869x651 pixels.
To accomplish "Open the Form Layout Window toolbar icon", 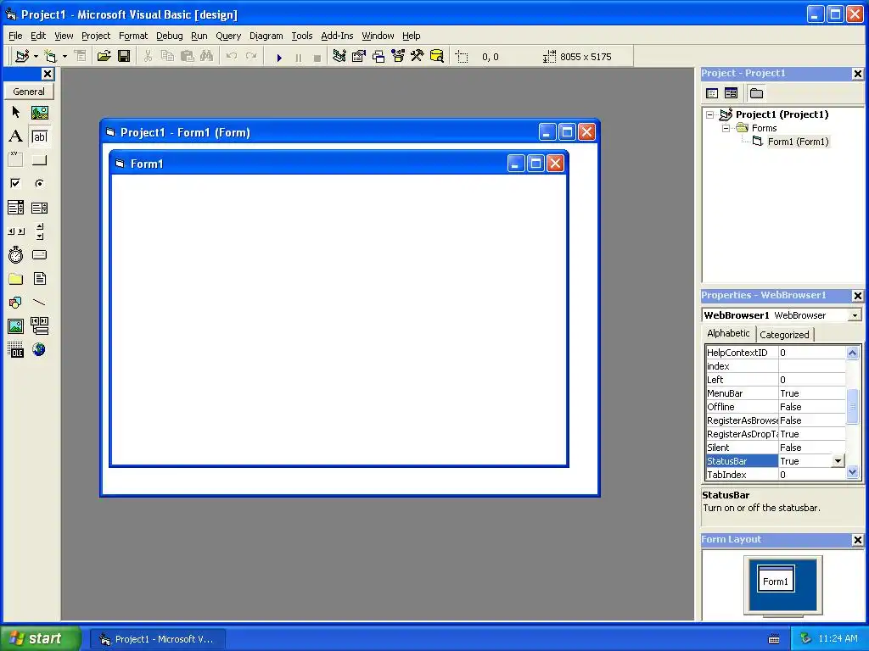I will pyautogui.click(x=378, y=57).
